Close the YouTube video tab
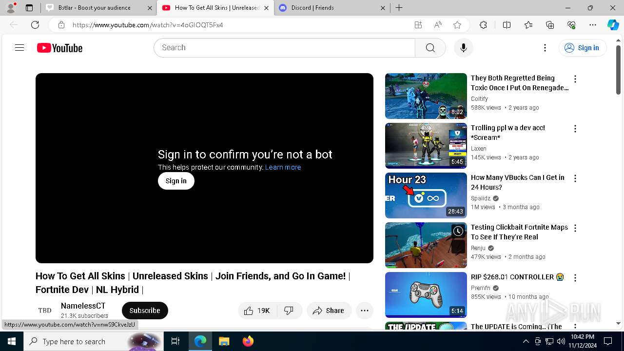This screenshot has height=351, width=624. click(x=266, y=8)
